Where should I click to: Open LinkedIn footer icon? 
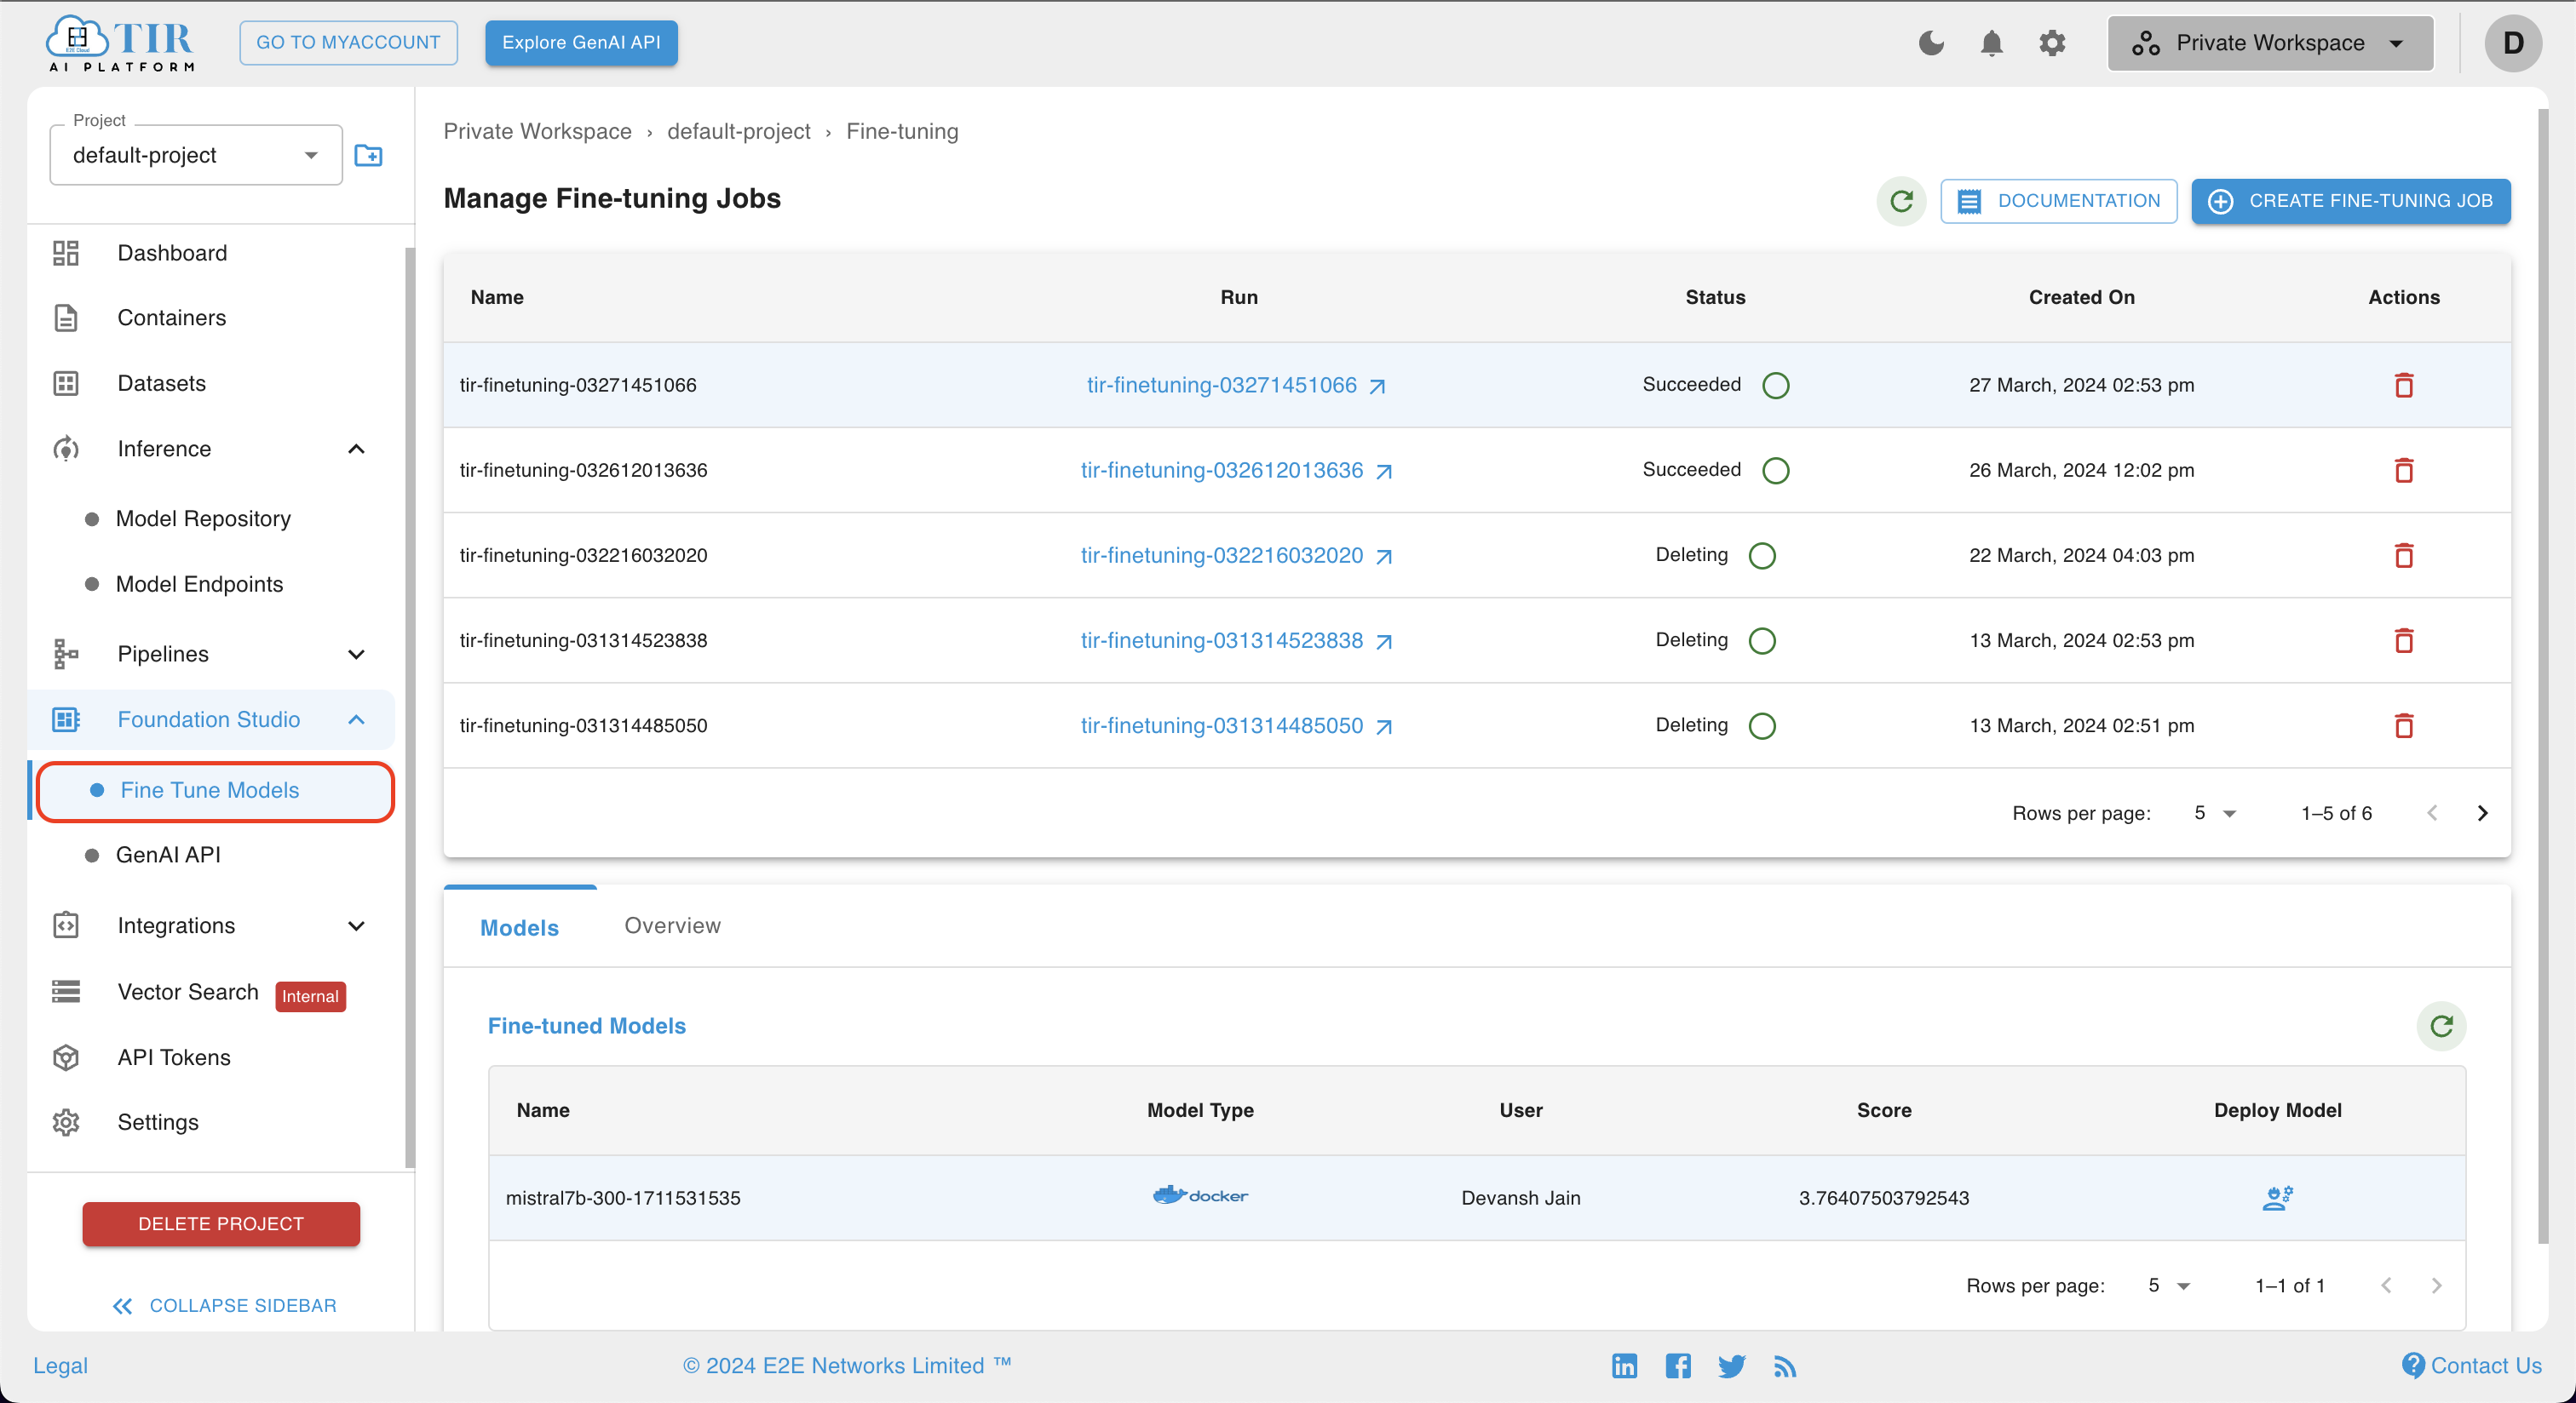pyautogui.click(x=1624, y=1365)
